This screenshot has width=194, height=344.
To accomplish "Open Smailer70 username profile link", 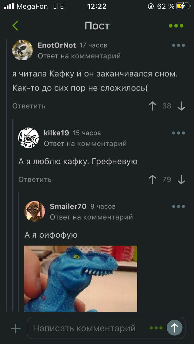I will [x=68, y=207].
